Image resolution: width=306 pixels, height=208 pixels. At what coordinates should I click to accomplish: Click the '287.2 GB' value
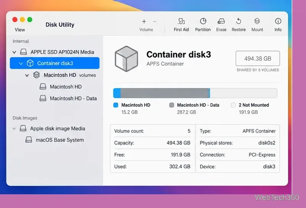tap(187, 112)
